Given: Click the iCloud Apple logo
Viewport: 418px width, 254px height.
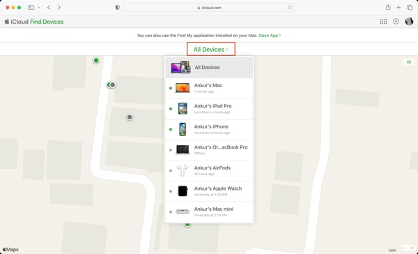Looking at the screenshot, I should [x=7, y=22].
